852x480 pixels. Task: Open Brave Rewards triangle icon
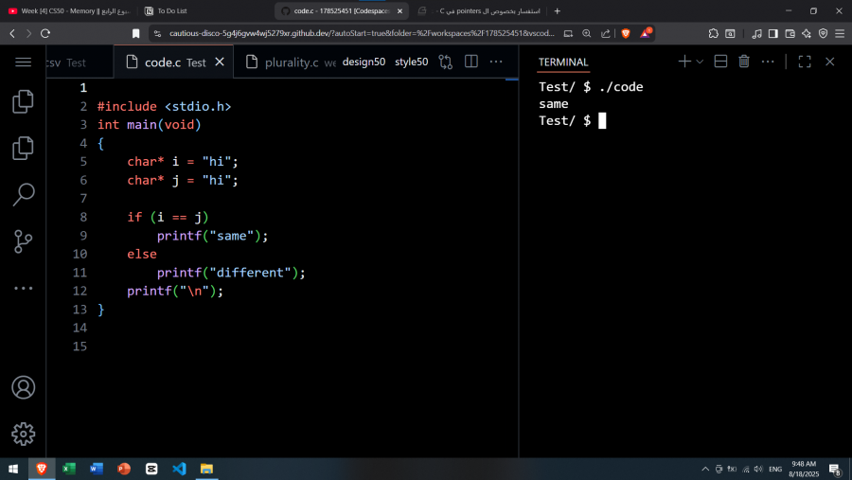[645, 33]
